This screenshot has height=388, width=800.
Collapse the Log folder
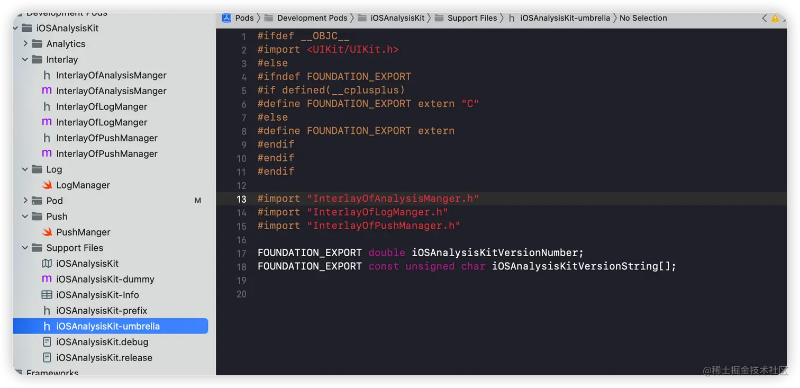pos(25,169)
